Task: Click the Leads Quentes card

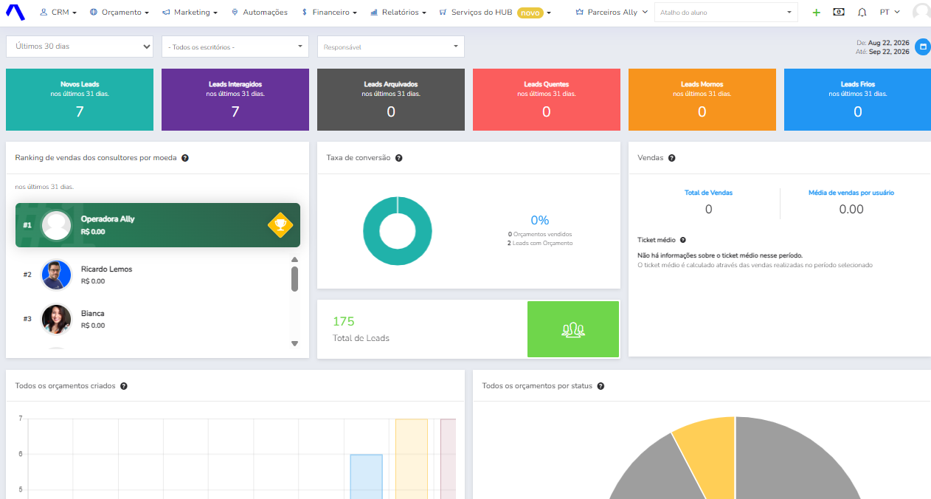Action: pyautogui.click(x=547, y=100)
